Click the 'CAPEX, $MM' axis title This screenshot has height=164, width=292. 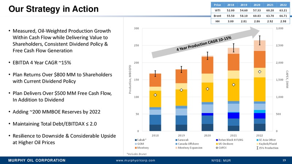[x=287, y=79]
